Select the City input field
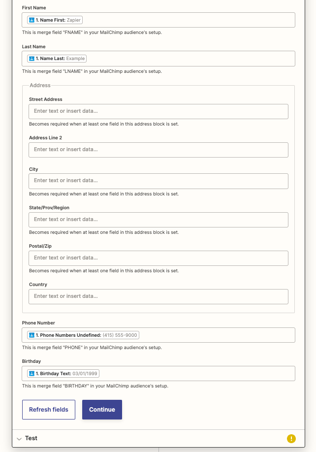 pyautogui.click(x=158, y=181)
